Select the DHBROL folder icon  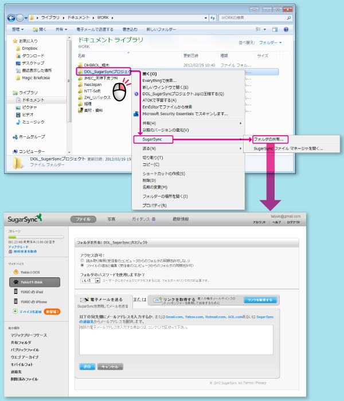[80, 65]
